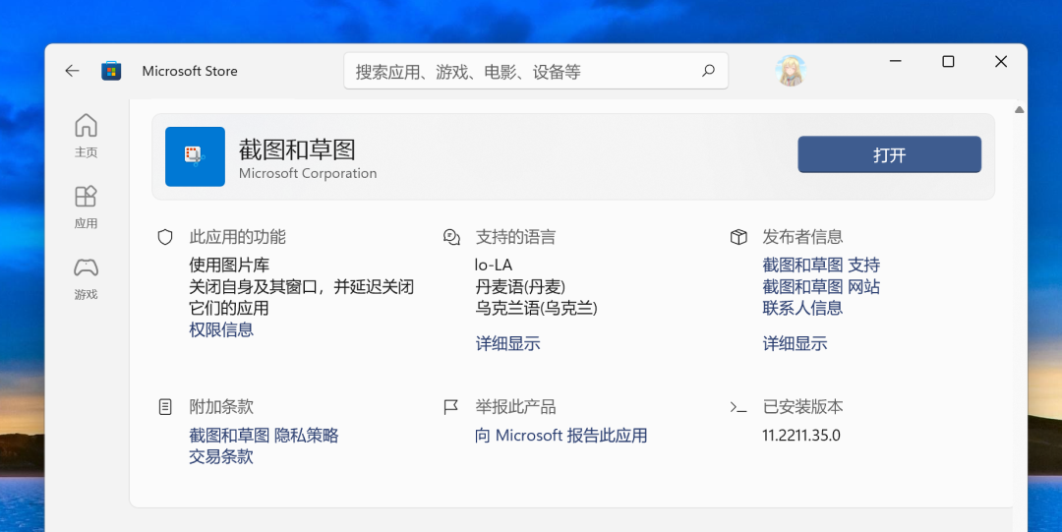The height and width of the screenshot is (532, 1062).
Task: Click the 截图和草图 app icon
Action: tap(195, 156)
